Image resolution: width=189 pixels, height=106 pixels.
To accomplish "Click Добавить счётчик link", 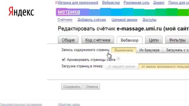I will coord(92,20).
